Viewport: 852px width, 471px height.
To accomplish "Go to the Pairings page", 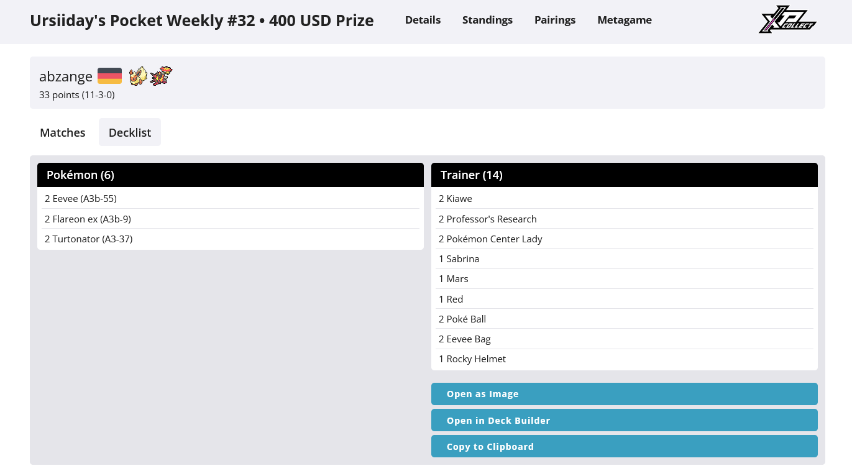I will coord(555,20).
